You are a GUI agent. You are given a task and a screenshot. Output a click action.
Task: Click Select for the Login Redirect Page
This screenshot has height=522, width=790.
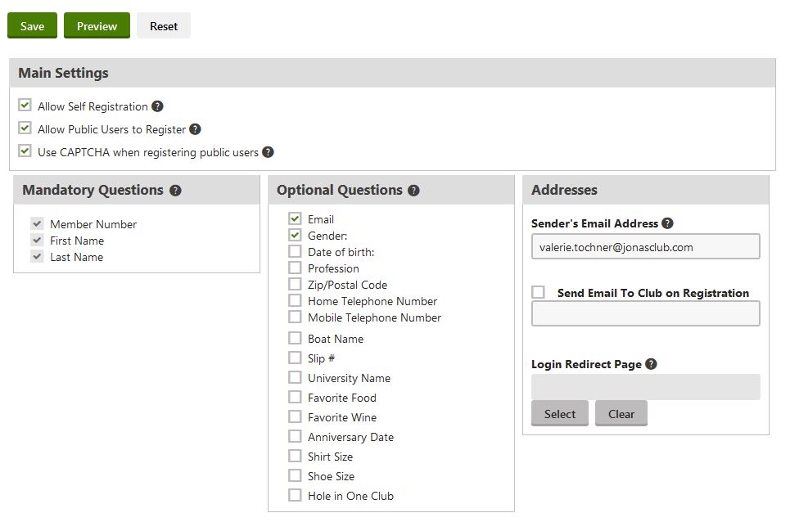559,413
